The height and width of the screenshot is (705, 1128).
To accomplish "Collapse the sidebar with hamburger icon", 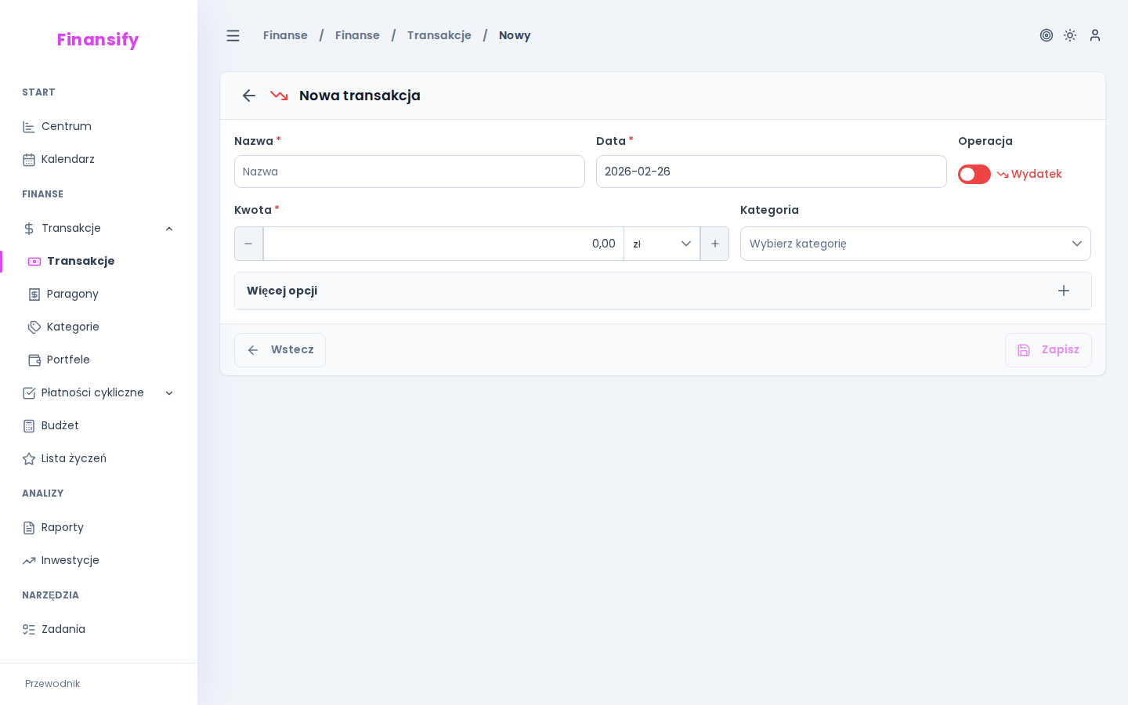I will click(233, 35).
